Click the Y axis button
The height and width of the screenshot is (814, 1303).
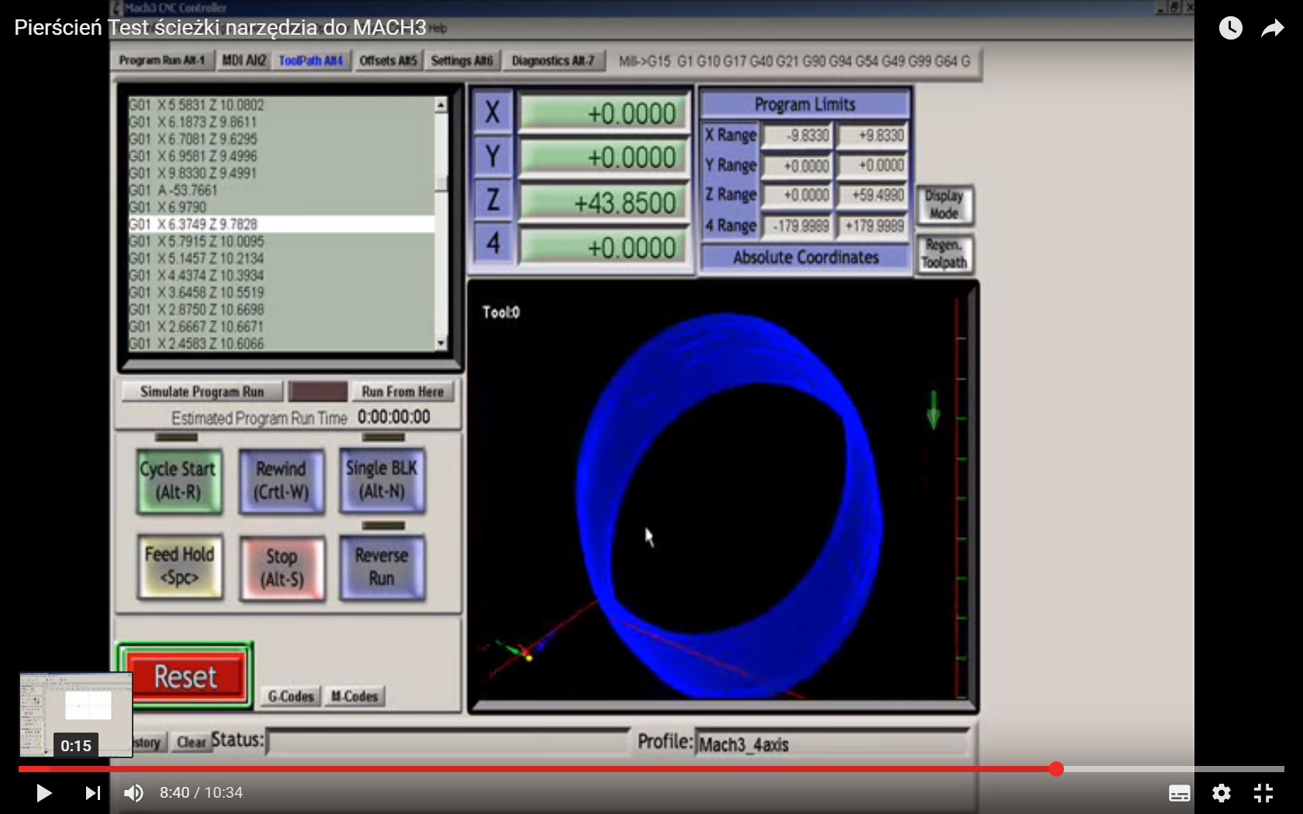493,157
